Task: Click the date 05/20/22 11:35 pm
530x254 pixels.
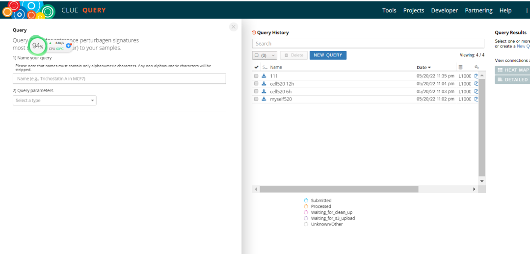Action: pos(435,76)
